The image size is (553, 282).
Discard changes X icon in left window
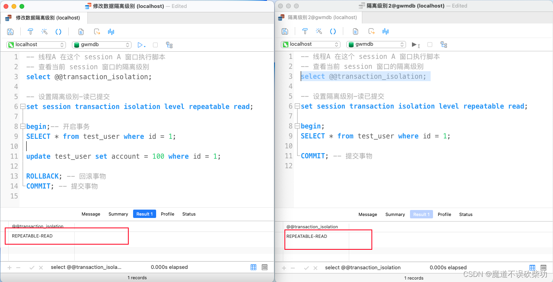click(x=41, y=268)
